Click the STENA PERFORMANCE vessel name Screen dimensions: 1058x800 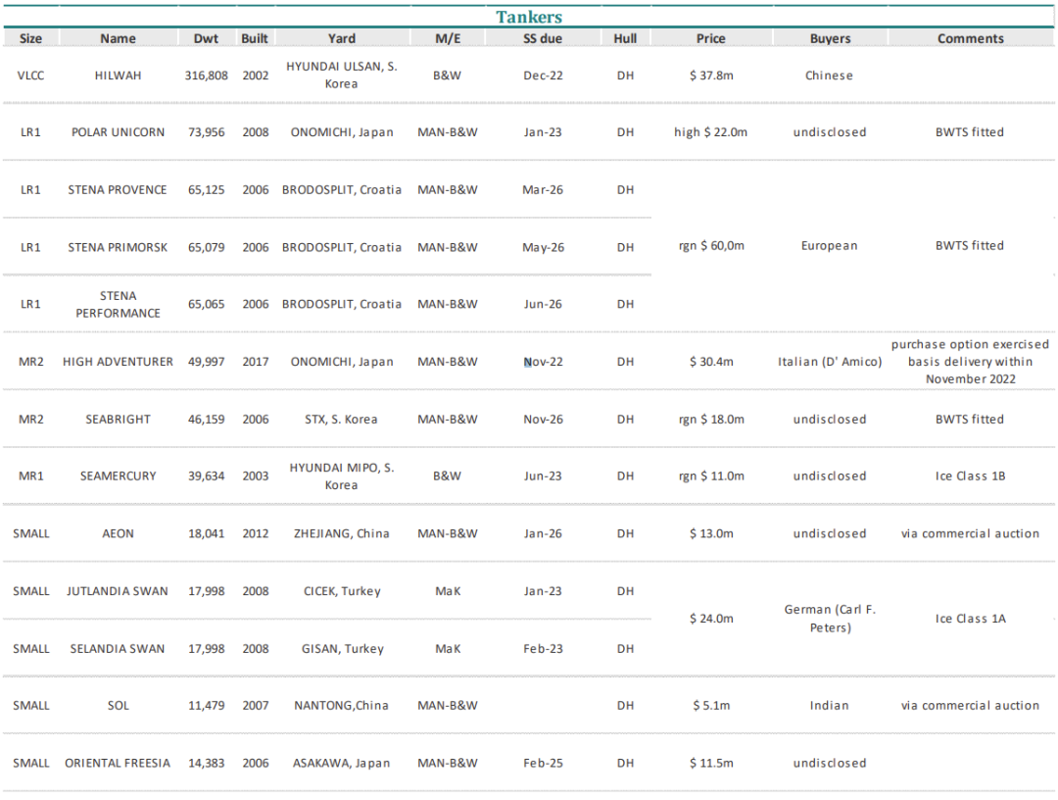pyautogui.click(x=118, y=304)
